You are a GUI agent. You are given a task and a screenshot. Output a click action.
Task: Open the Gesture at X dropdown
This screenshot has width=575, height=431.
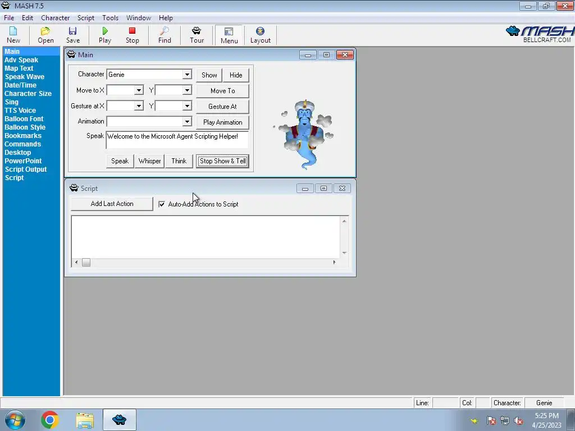click(x=139, y=106)
